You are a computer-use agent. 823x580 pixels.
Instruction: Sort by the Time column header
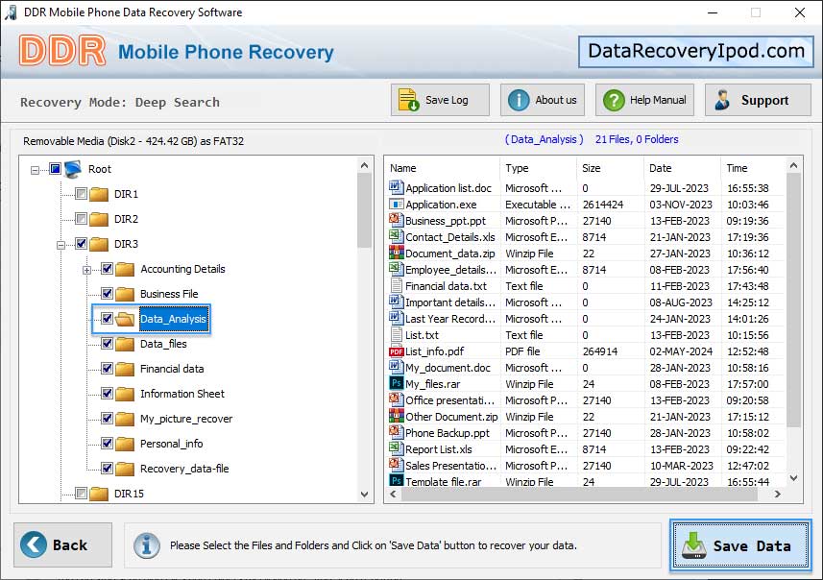click(753, 168)
